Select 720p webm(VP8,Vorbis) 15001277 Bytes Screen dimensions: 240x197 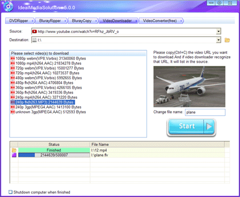(50, 68)
